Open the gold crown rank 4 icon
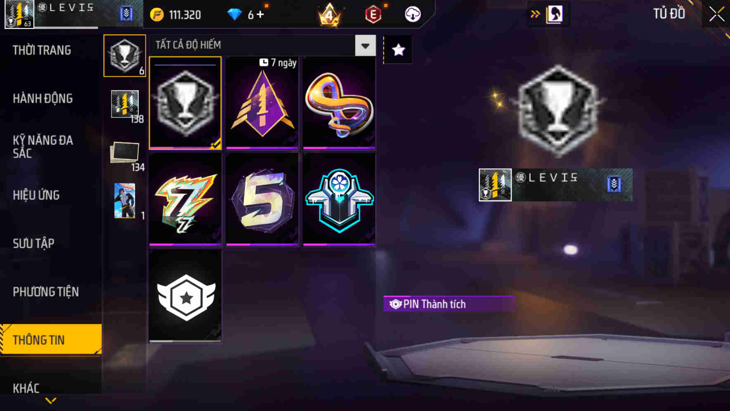730x411 pixels. tap(329, 15)
